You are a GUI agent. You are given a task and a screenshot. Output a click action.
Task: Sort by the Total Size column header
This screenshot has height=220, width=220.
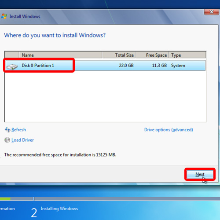coord(119,55)
